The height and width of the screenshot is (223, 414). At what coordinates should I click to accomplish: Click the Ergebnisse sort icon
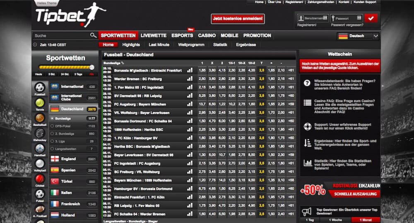(x=307, y=143)
